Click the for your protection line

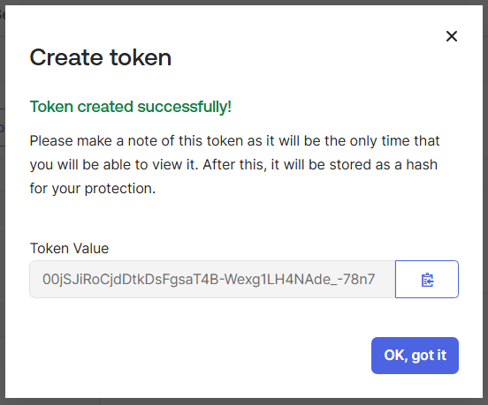point(93,188)
